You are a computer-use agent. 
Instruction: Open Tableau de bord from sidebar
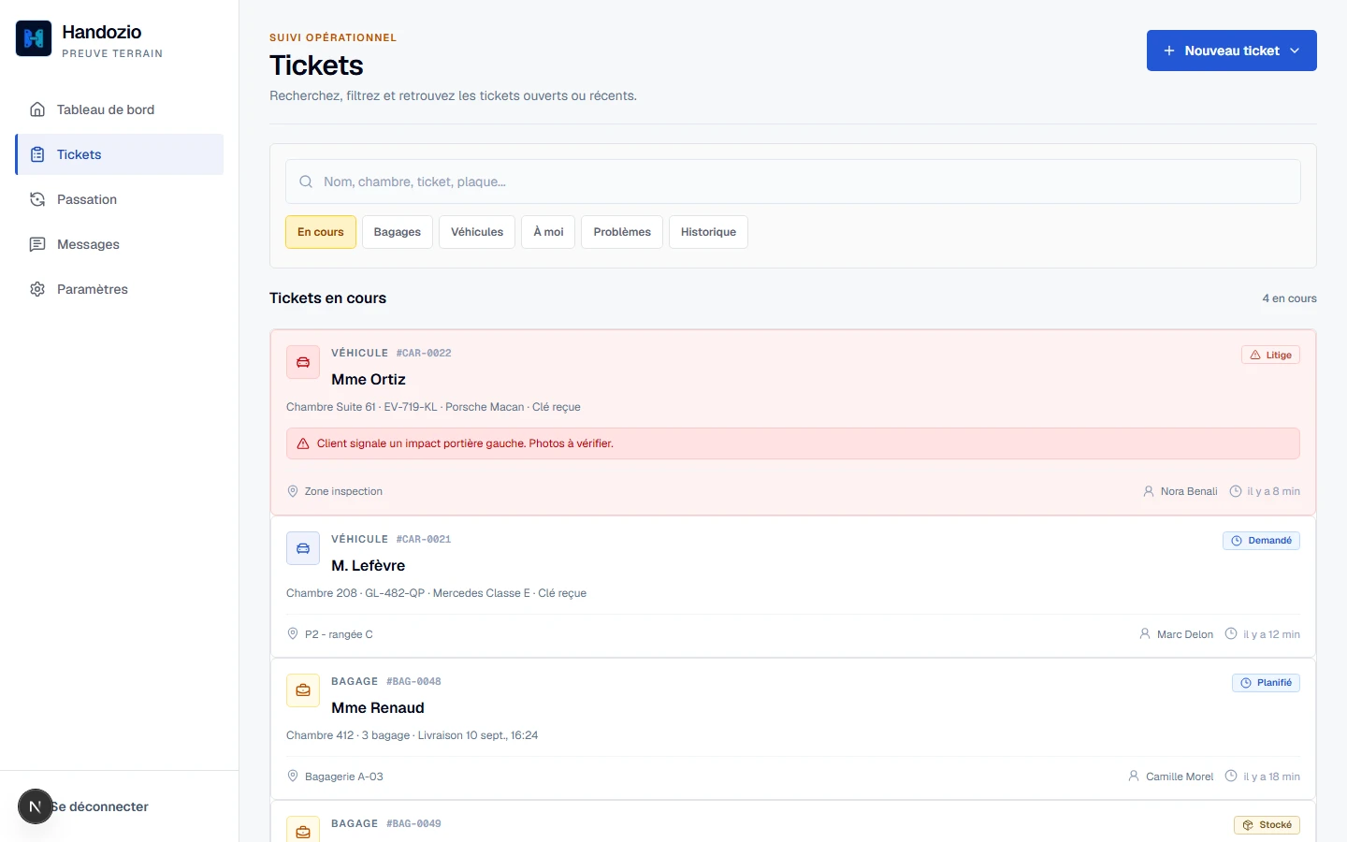pyautogui.click(x=119, y=109)
